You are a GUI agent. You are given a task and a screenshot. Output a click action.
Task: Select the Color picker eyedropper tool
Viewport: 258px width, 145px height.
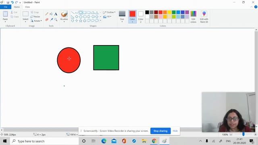coord(51,20)
